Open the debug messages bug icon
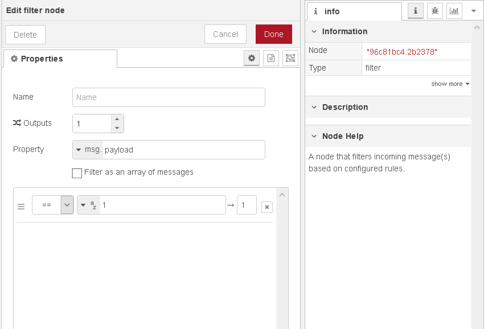The width and height of the screenshot is (484, 329). [x=435, y=11]
